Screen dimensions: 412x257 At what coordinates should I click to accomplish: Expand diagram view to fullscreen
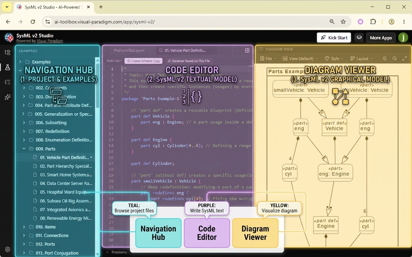coord(404,59)
